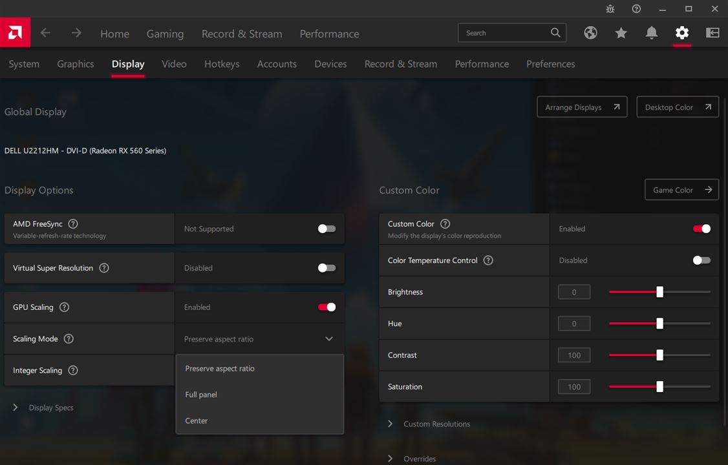
Task: Click the Hue value box
Action: tap(574, 324)
